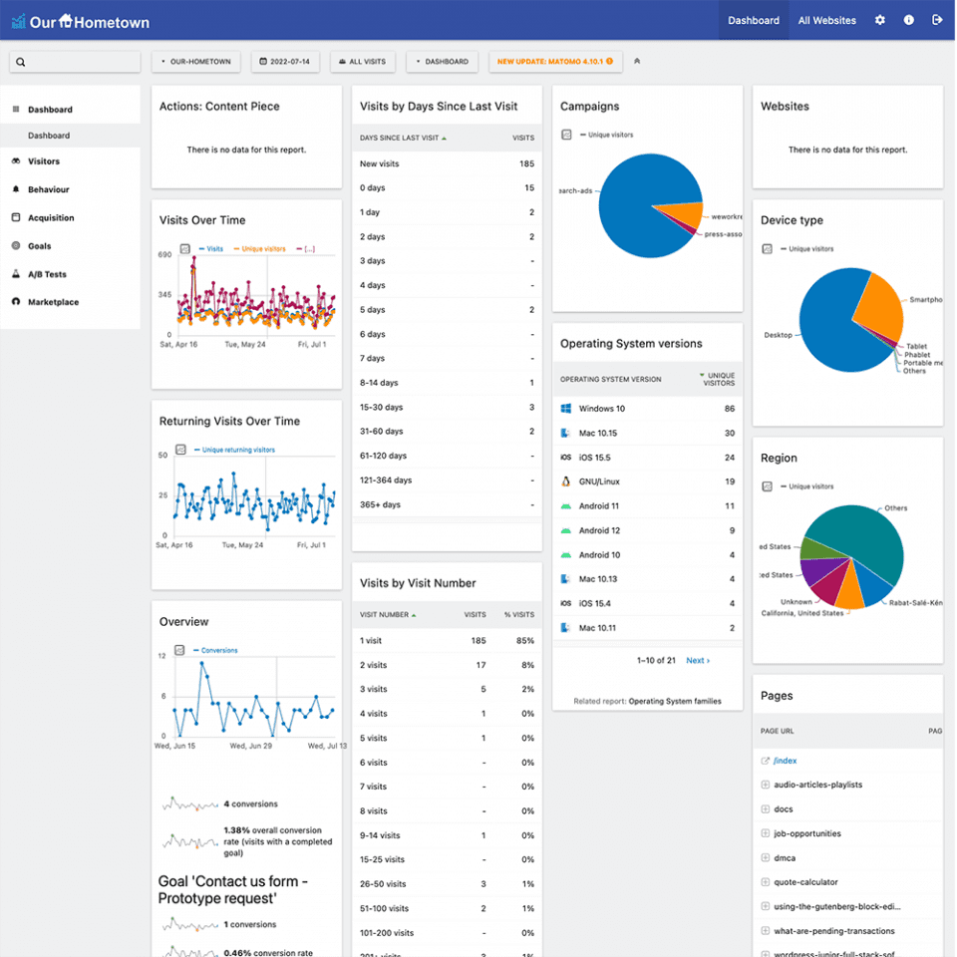Image resolution: width=957 pixels, height=957 pixels.
Task: Toggle Unique visitors series in Visits Over Time legend
Action: click(x=263, y=249)
